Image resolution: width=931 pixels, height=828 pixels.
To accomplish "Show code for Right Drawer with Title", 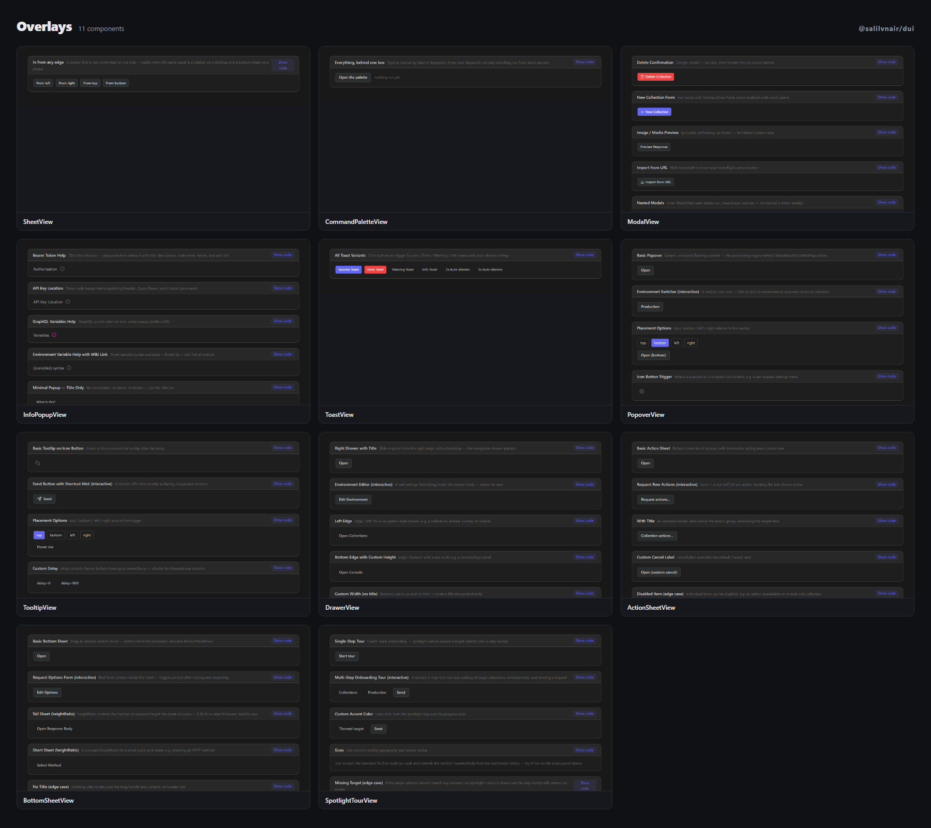I will click(x=584, y=448).
